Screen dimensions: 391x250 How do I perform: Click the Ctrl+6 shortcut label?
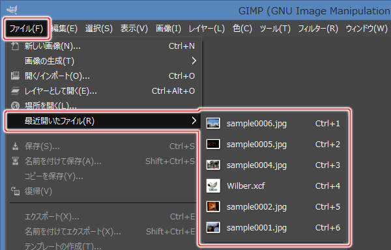[x=327, y=228]
